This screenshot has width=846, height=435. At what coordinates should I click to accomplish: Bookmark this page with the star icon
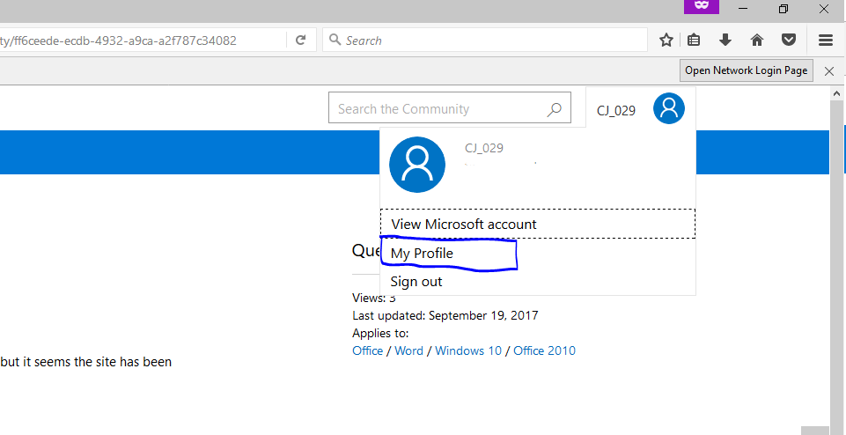[666, 40]
